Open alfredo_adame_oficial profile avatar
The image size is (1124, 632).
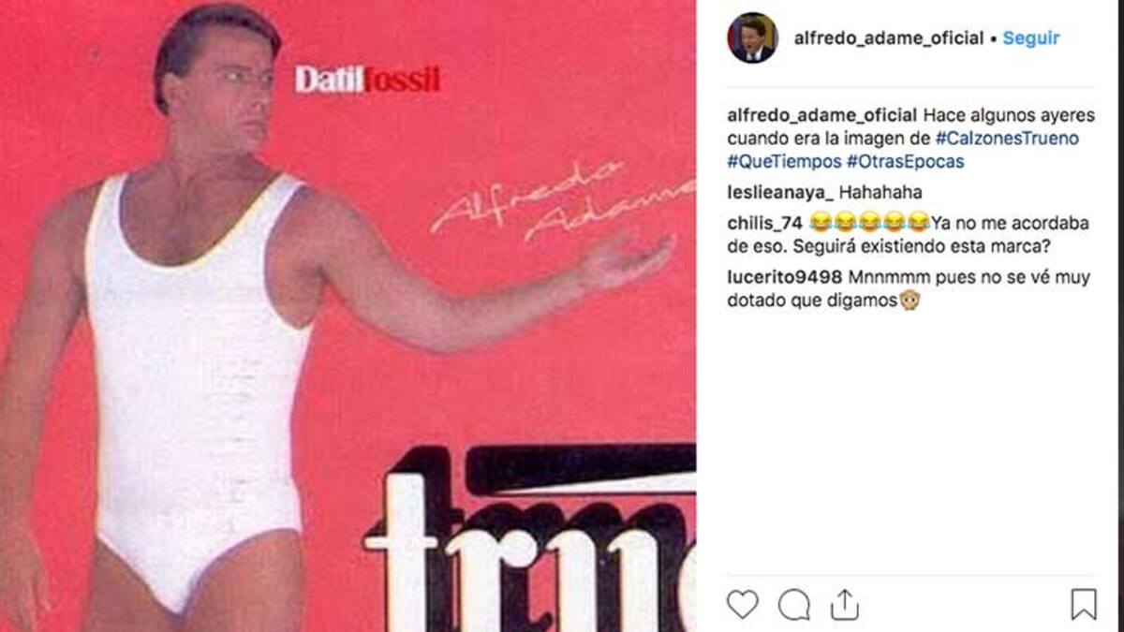pyautogui.click(x=752, y=38)
